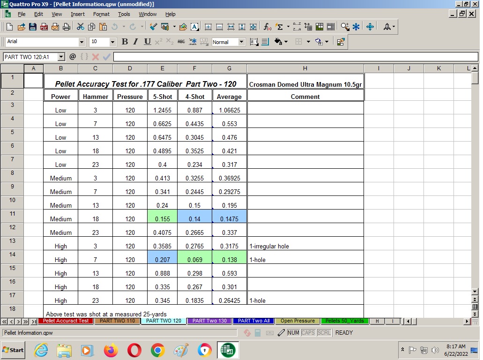Expand the rocket icon dropdown arrow
Screen dimensions: 483x360
pyautogui.click(x=394, y=27)
